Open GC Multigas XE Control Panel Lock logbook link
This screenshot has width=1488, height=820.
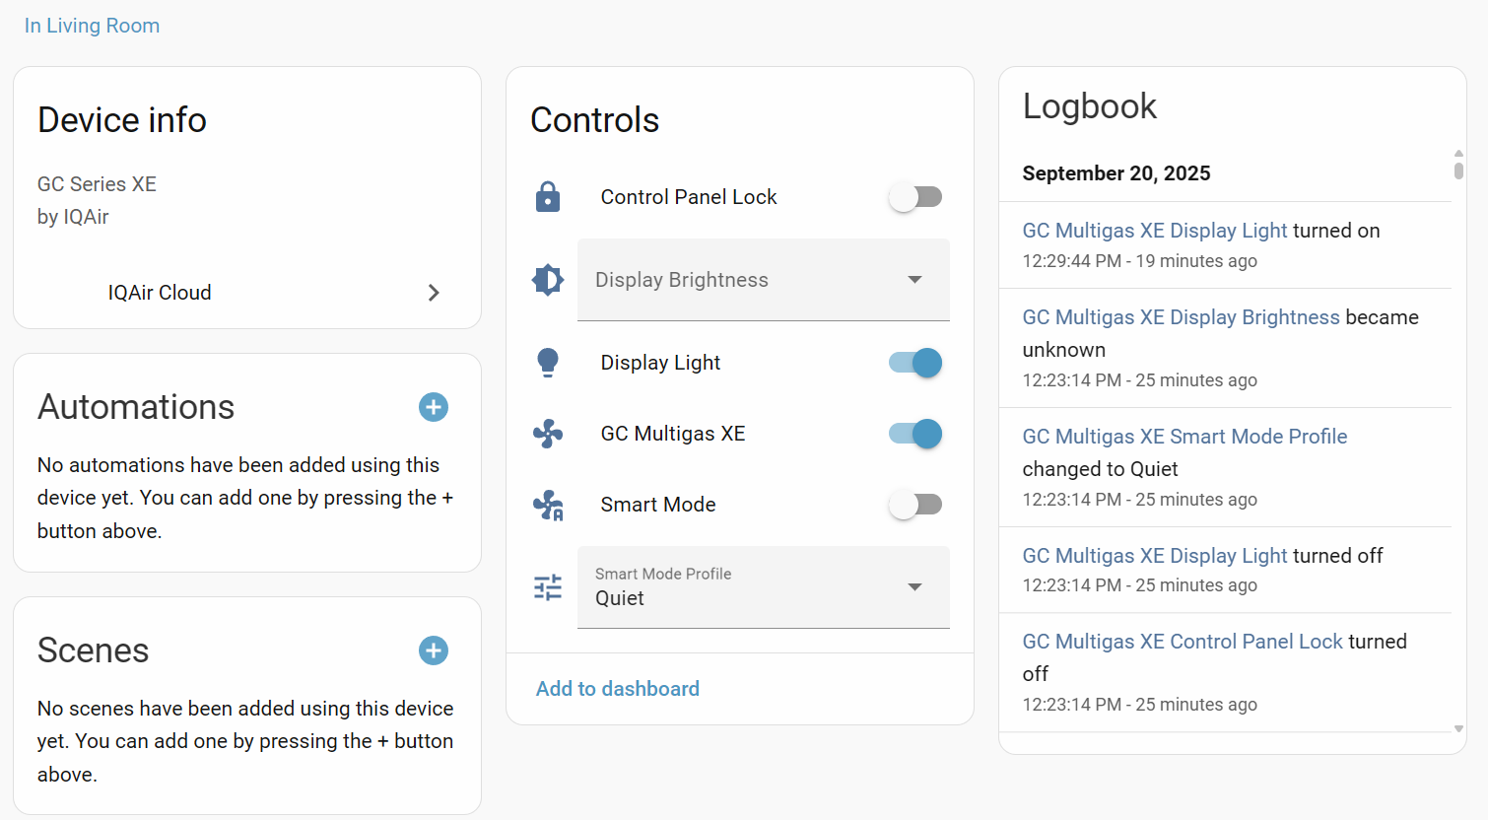tap(1183, 642)
